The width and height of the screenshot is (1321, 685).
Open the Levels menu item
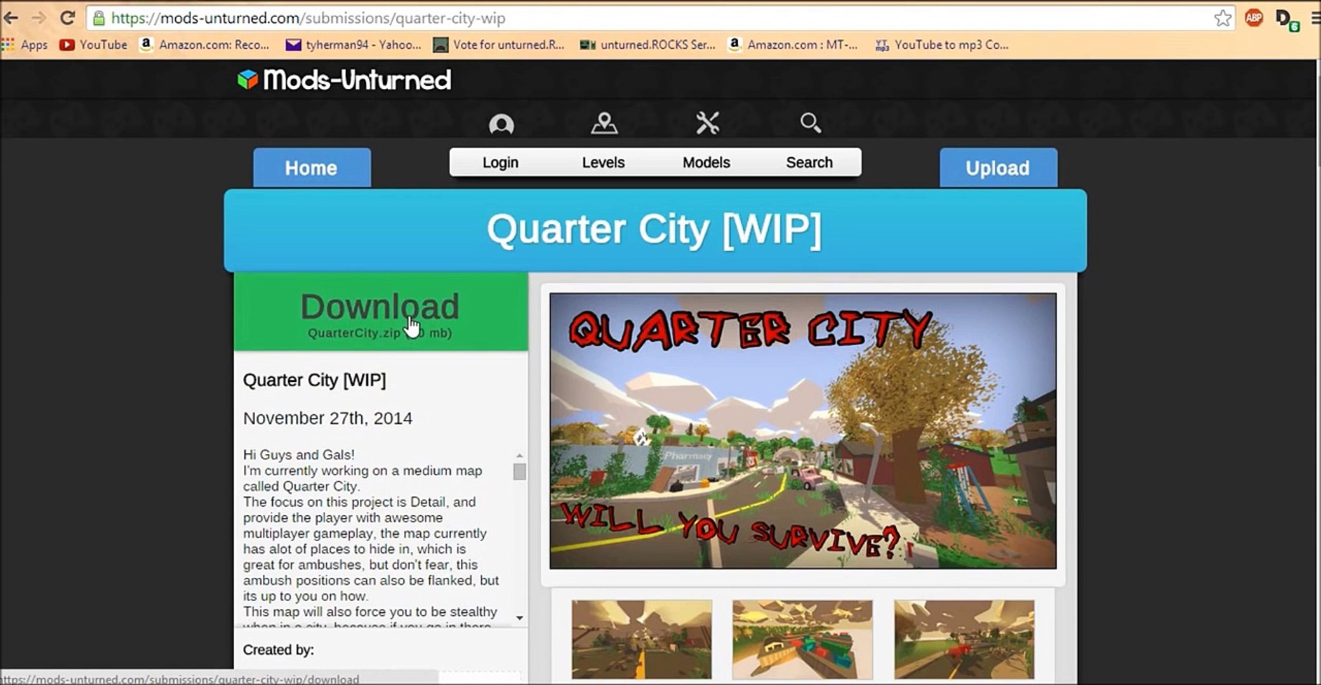(x=603, y=163)
